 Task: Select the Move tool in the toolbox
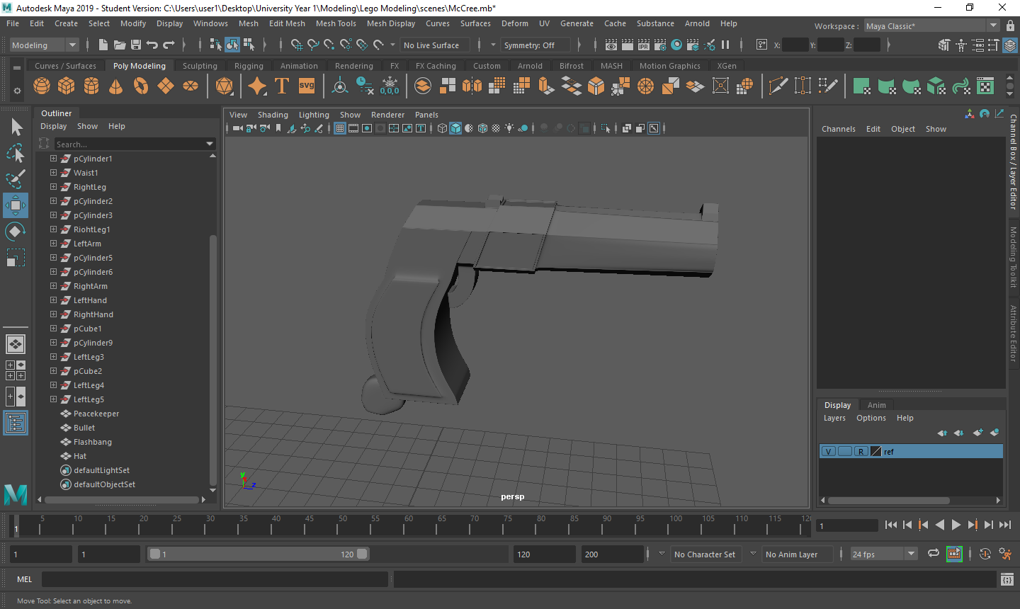tap(15, 205)
